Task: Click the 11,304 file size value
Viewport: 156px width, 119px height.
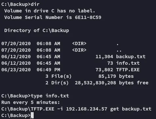Action: (x=104, y=57)
